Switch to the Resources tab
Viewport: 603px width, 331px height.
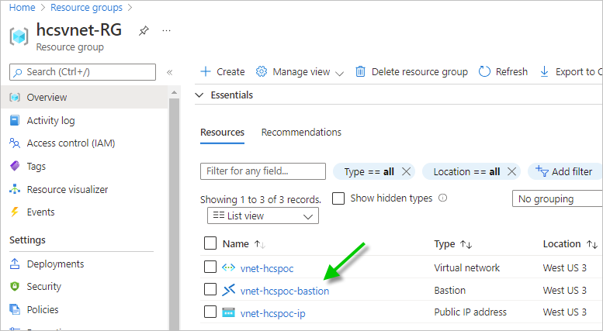pyautogui.click(x=222, y=133)
